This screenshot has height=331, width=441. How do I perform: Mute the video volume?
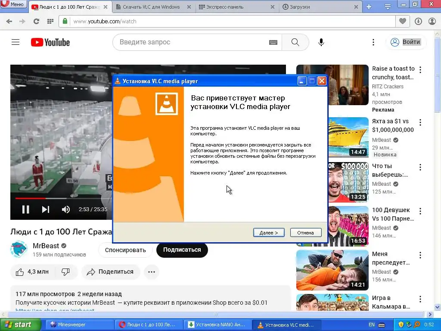click(66, 209)
